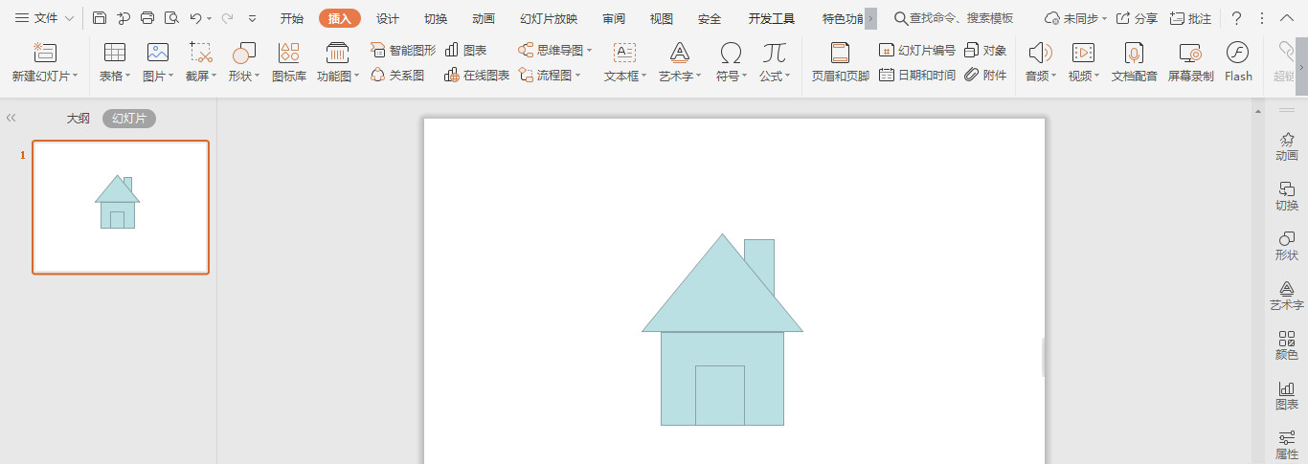
Task: Insert a new slide with 新建幻灯片 icon
Action: (x=45, y=62)
